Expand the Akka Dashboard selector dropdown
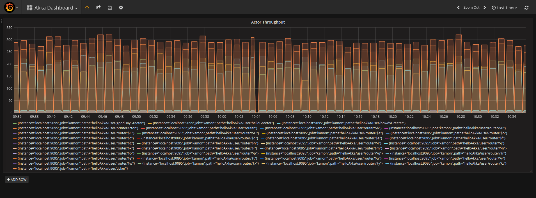The image size is (536, 198). click(x=52, y=8)
